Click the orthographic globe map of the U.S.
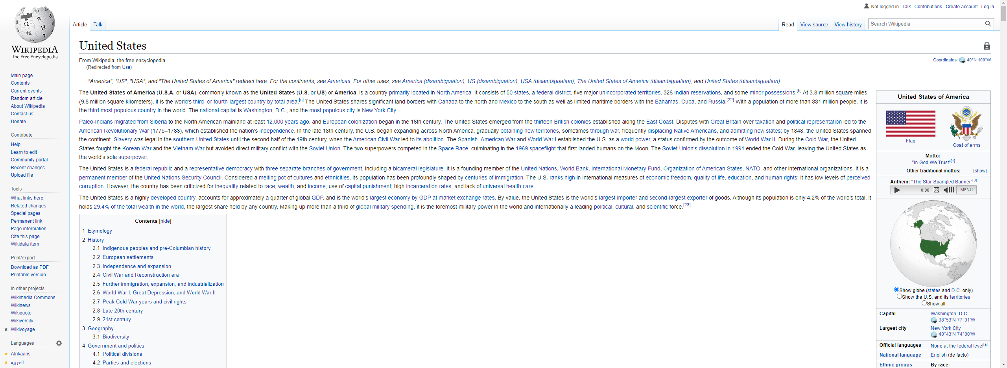 [933, 243]
